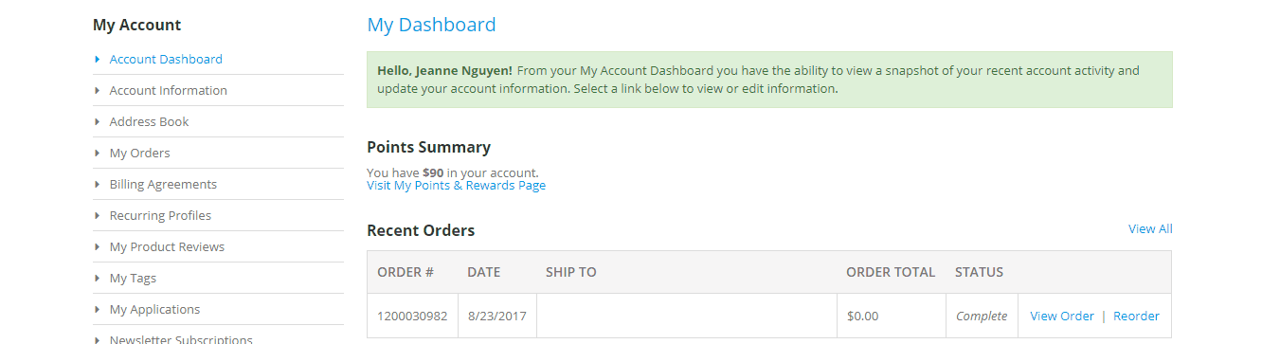Visit My Points & Rewards Page
The image size is (1262, 344).
(x=456, y=185)
